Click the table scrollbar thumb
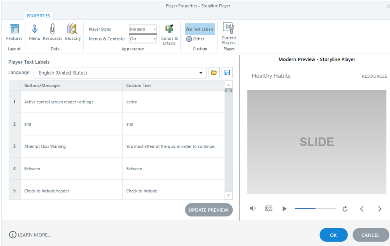Image resolution: width=390 pixels, height=246 pixels. [228, 90]
